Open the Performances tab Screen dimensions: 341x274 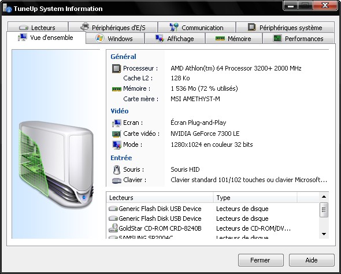coord(298,39)
